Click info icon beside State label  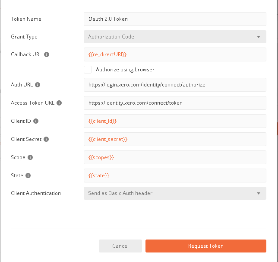coord(28,176)
